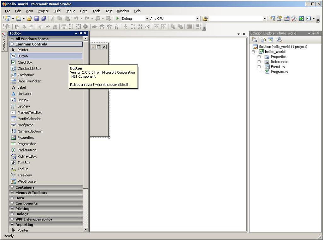The width and height of the screenshot is (323, 240).
Task: Open the Properties Window toolbar icon
Action: click(x=279, y=19)
